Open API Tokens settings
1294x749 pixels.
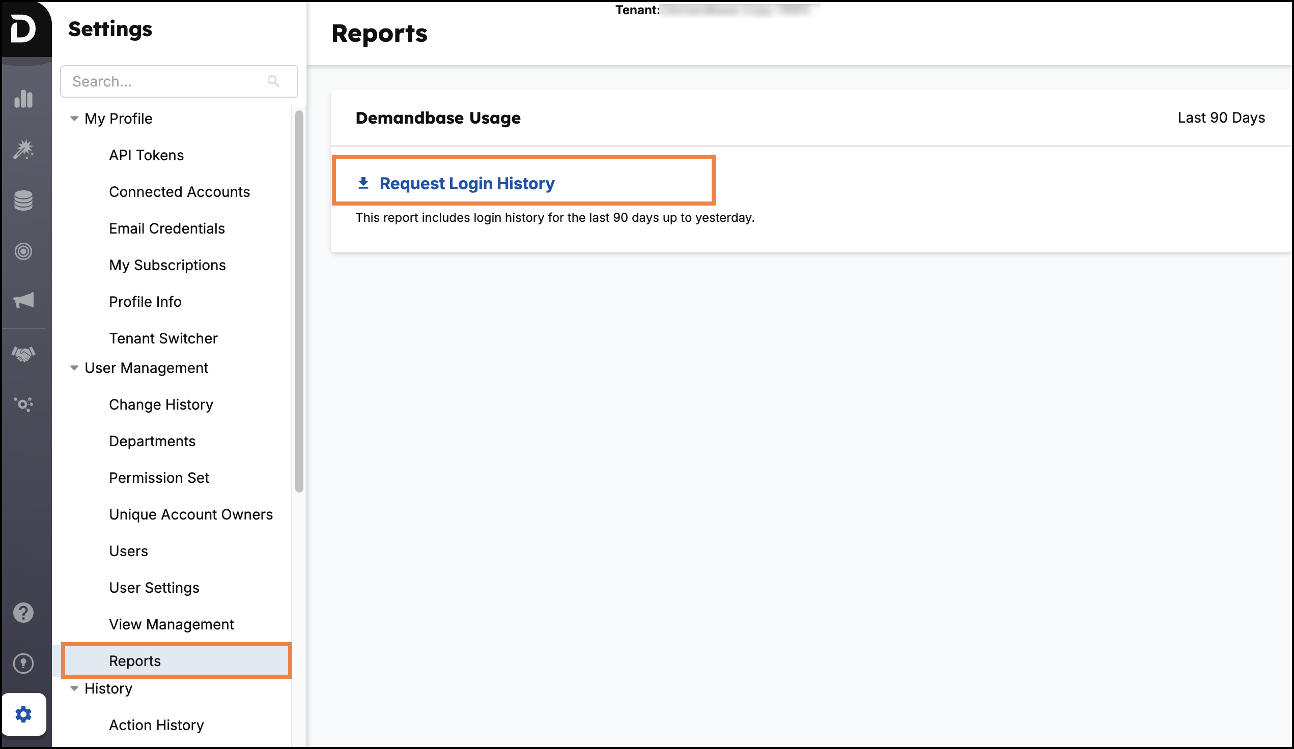[x=146, y=155]
